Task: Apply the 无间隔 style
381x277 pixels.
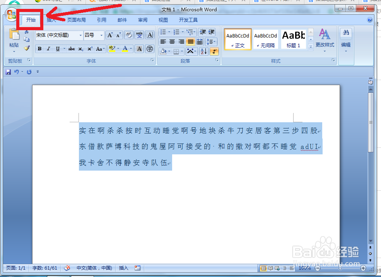Action: coord(266,39)
